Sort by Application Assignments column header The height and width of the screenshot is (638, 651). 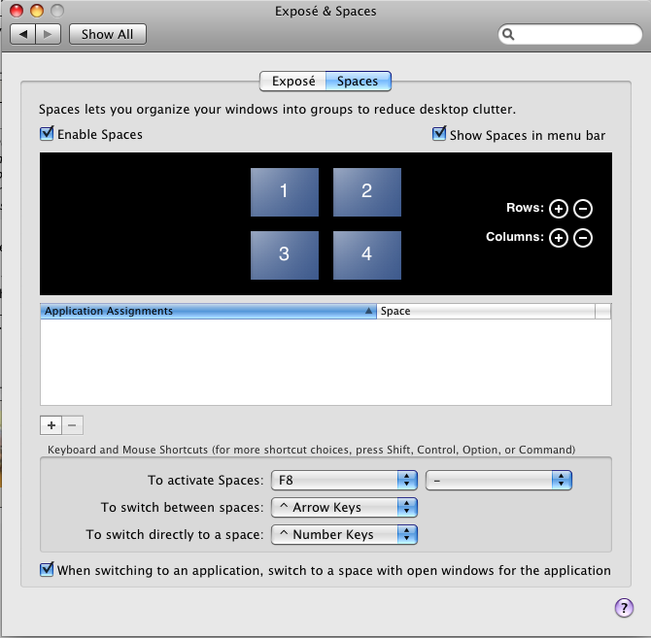click(209, 311)
